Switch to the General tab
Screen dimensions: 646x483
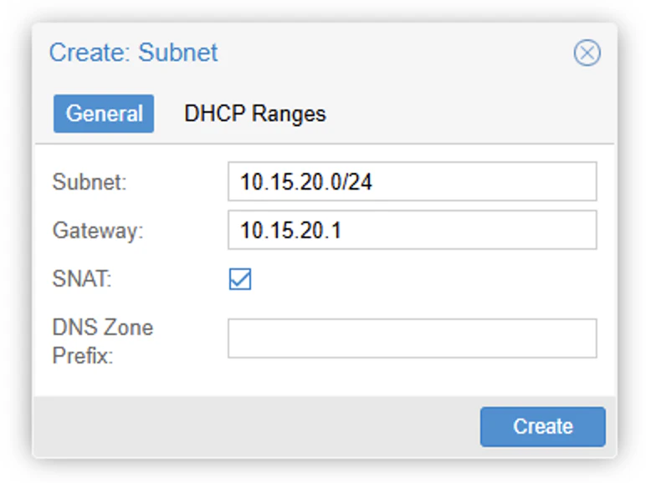point(104,114)
